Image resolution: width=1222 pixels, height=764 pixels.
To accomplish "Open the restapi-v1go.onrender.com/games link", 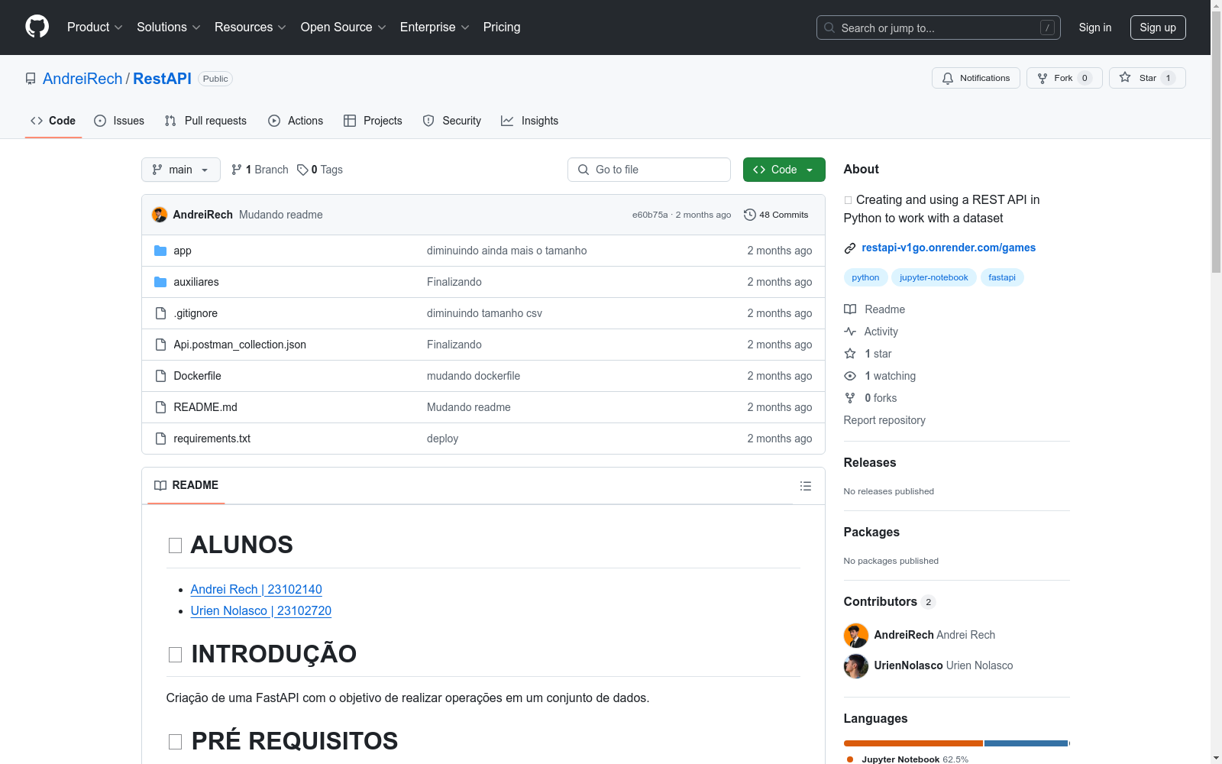I will pyautogui.click(x=949, y=248).
